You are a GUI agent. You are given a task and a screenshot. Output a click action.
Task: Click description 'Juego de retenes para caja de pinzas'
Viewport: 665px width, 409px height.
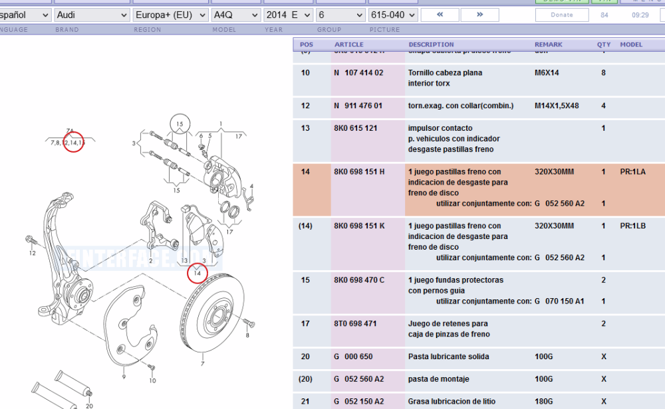pos(449,329)
